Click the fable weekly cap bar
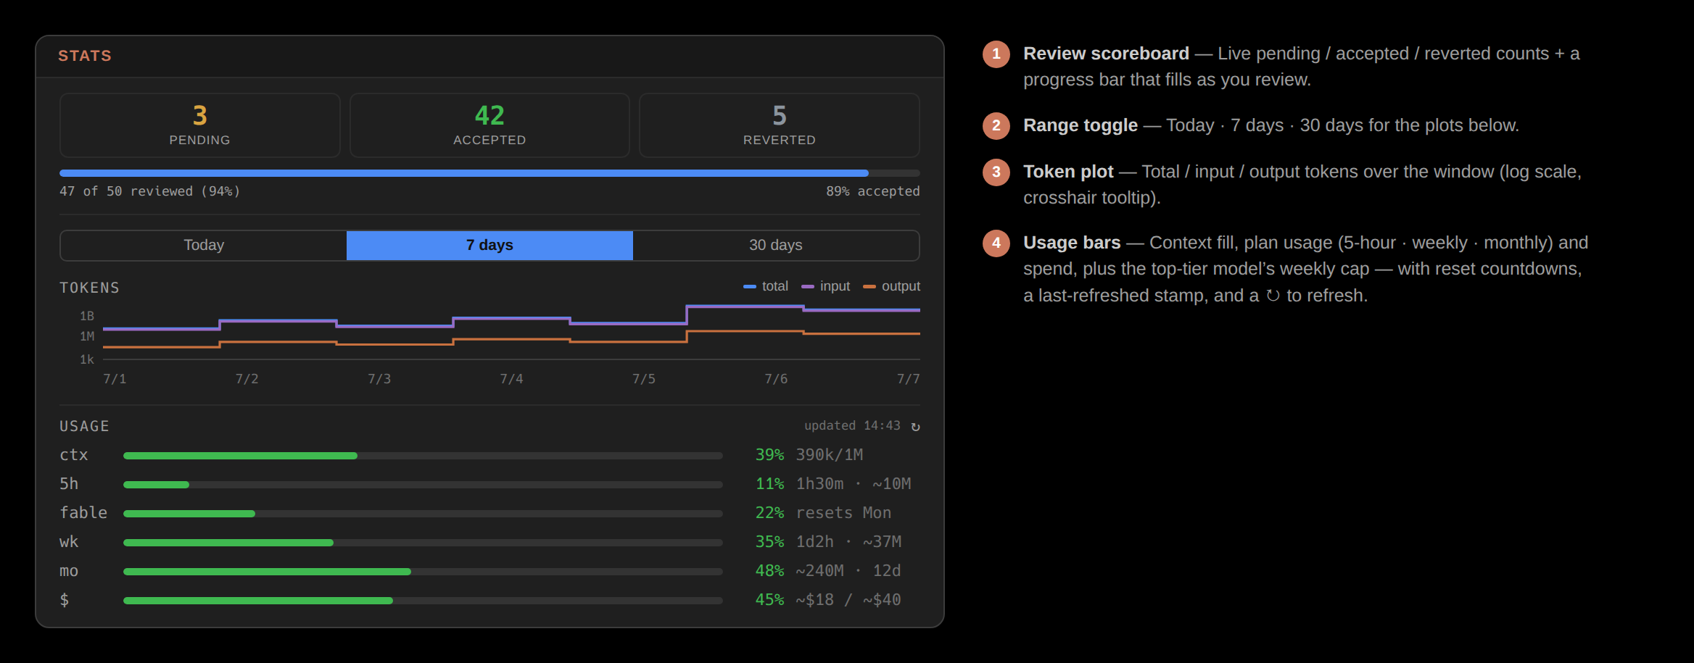The image size is (1694, 663). pos(423,514)
